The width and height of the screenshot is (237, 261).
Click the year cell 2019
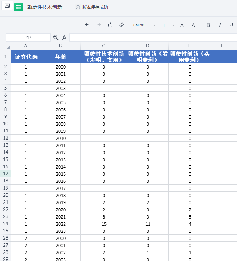60,202
